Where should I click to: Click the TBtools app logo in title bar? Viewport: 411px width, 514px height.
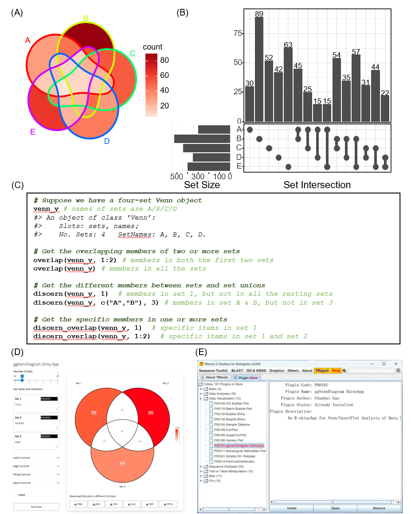click(201, 364)
